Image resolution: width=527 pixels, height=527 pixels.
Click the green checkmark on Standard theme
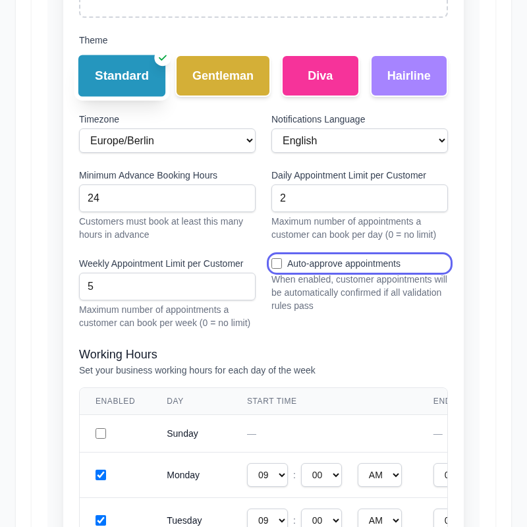point(163,58)
